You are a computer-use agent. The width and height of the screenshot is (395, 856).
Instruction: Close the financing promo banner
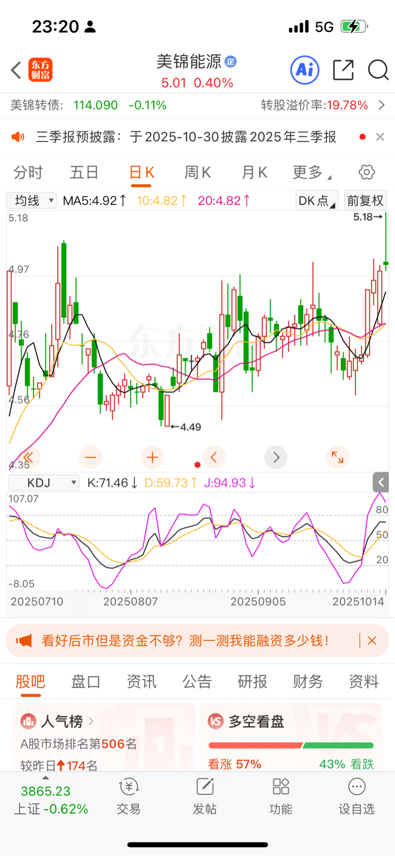click(372, 640)
